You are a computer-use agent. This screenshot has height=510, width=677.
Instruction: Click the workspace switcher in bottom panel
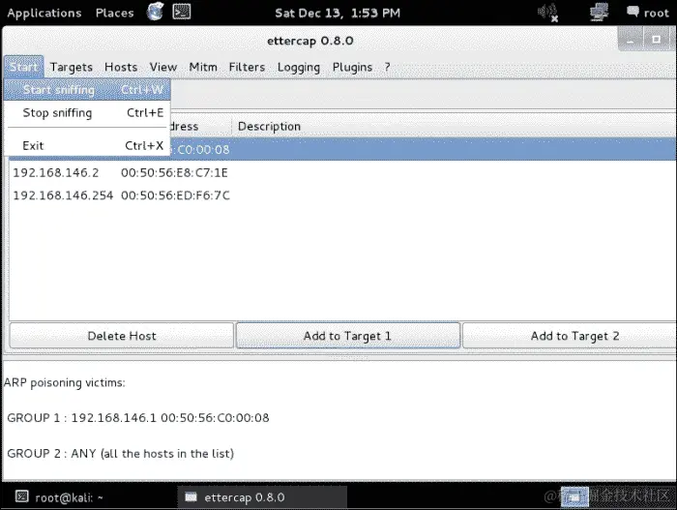(574, 496)
